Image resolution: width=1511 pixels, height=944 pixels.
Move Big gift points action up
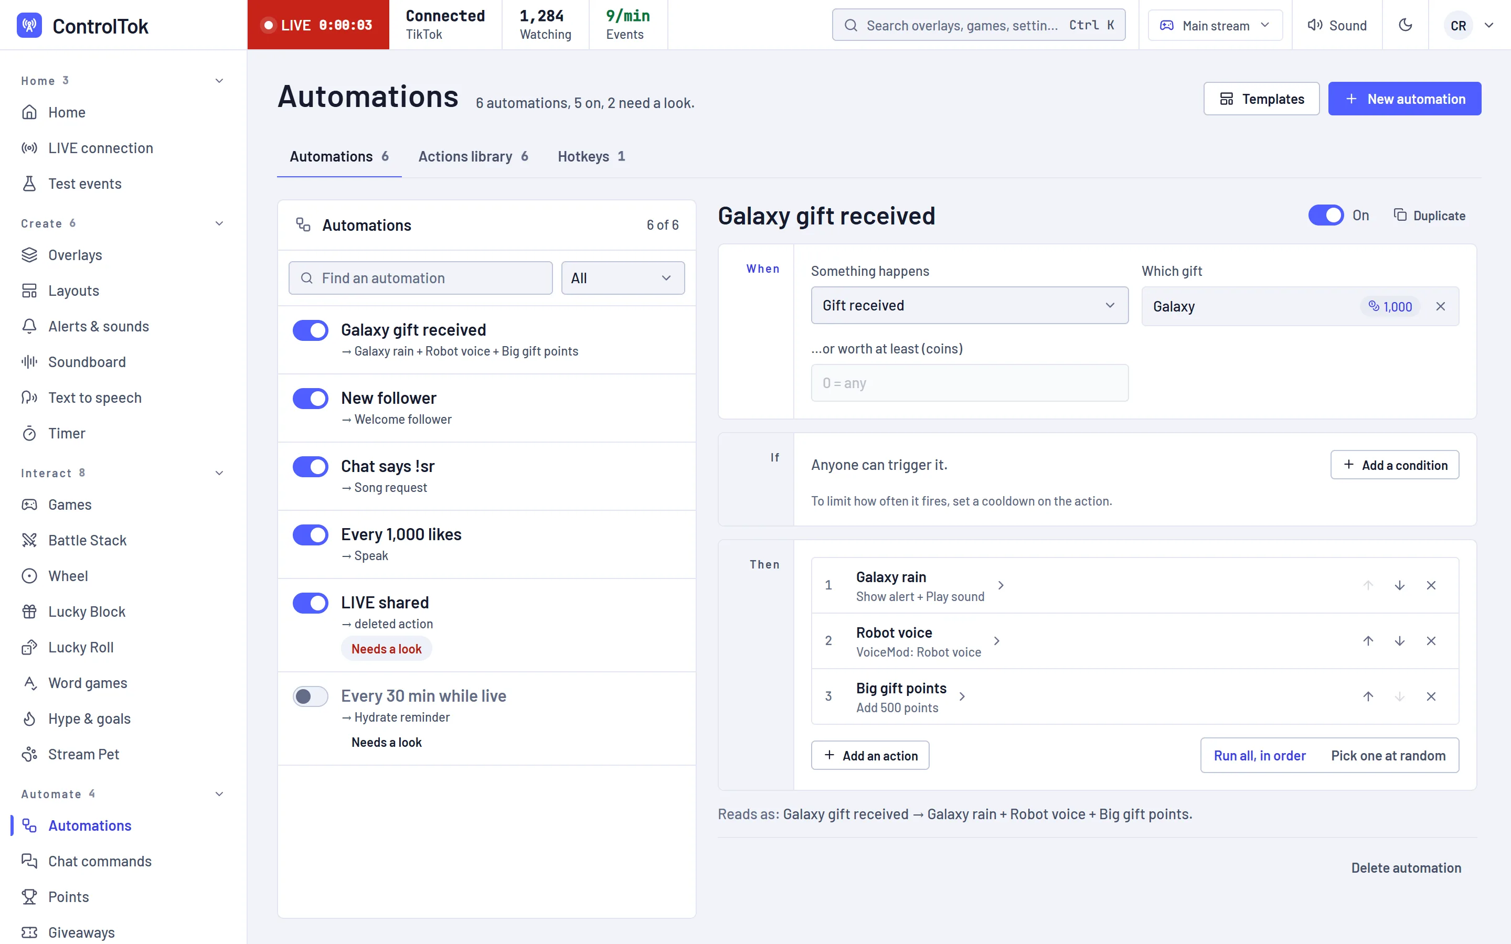tap(1368, 696)
